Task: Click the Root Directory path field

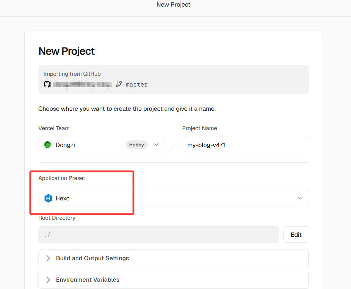Action: click(x=158, y=234)
